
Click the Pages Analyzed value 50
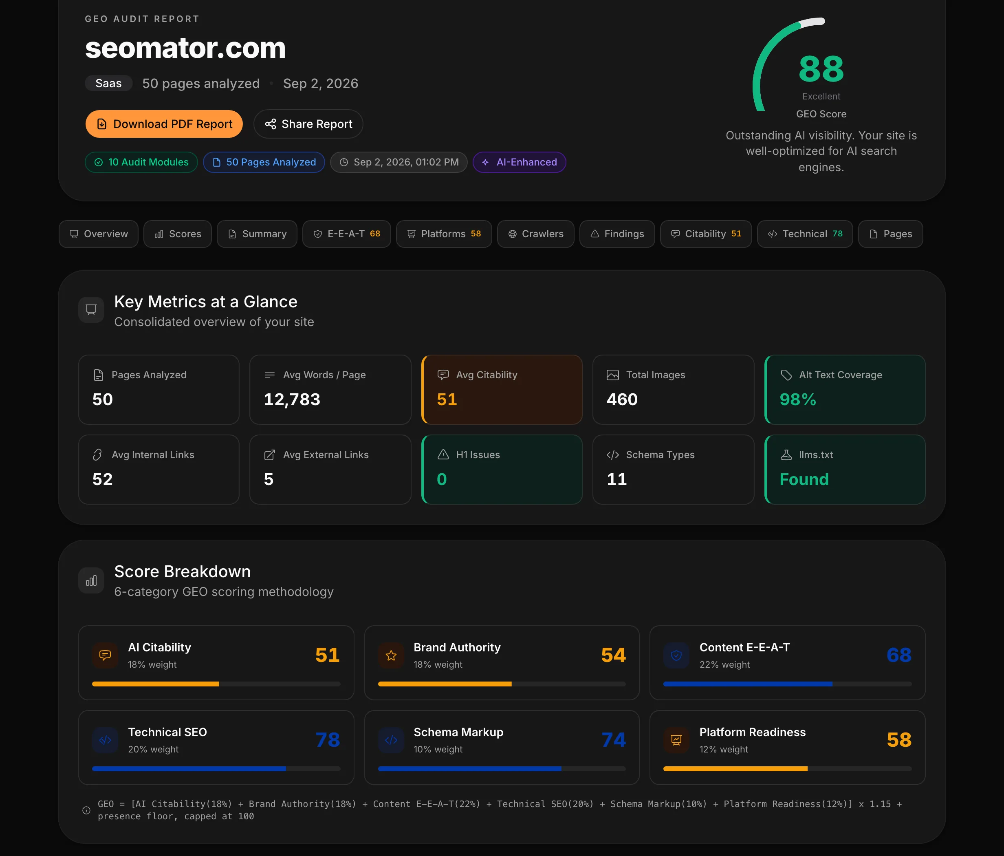[102, 399]
